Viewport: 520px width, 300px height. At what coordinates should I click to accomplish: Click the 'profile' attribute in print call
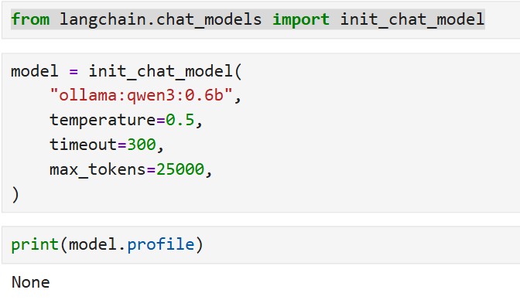coord(160,245)
